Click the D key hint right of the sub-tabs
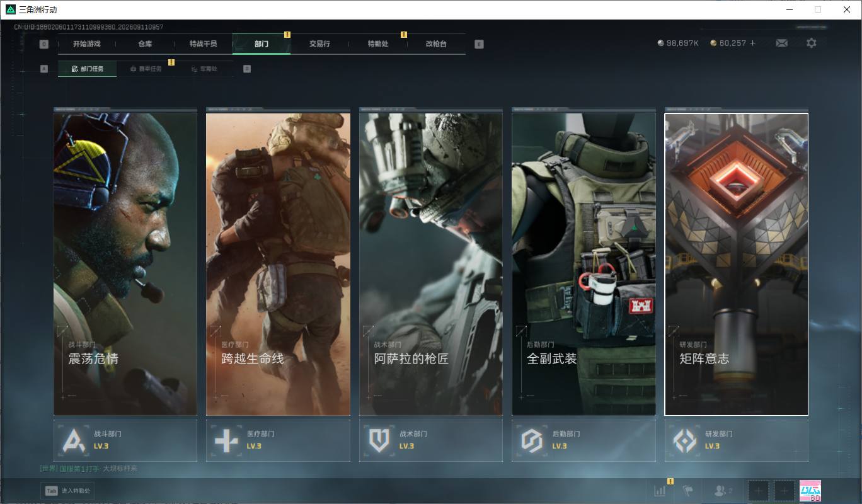Screen dimensions: 862x504 click(x=247, y=69)
